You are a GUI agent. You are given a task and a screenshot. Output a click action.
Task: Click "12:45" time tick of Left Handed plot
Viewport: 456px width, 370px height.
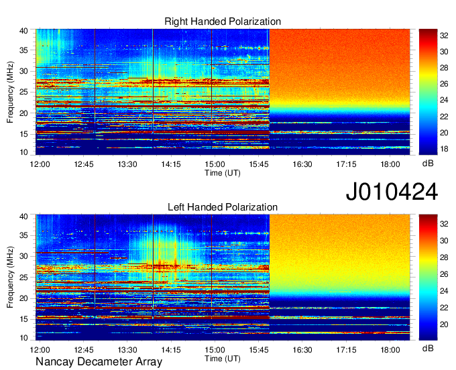pos(84,350)
